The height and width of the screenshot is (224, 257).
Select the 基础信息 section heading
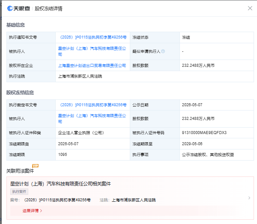(15, 25)
